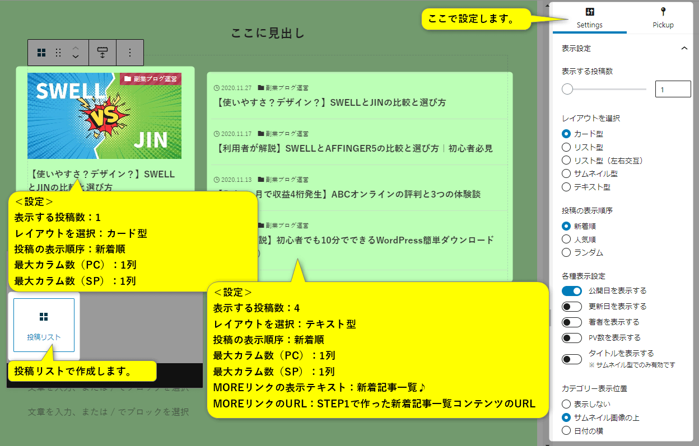Click the ここに見出し heading
Image resolution: width=699 pixels, height=446 pixels.
(x=268, y=34)
